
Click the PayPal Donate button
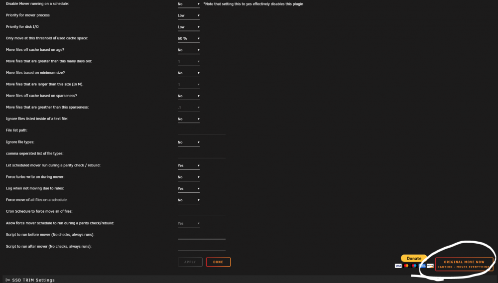414,258
